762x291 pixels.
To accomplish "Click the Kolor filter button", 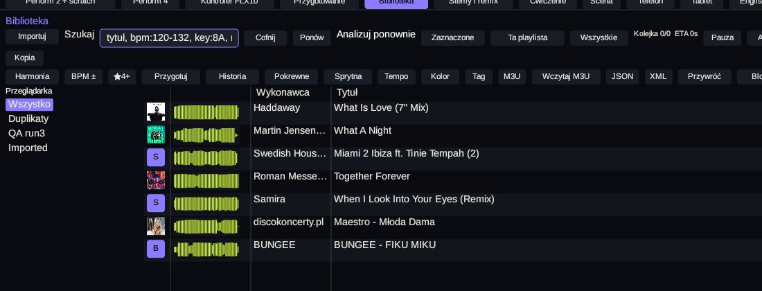I will [441, 77].
